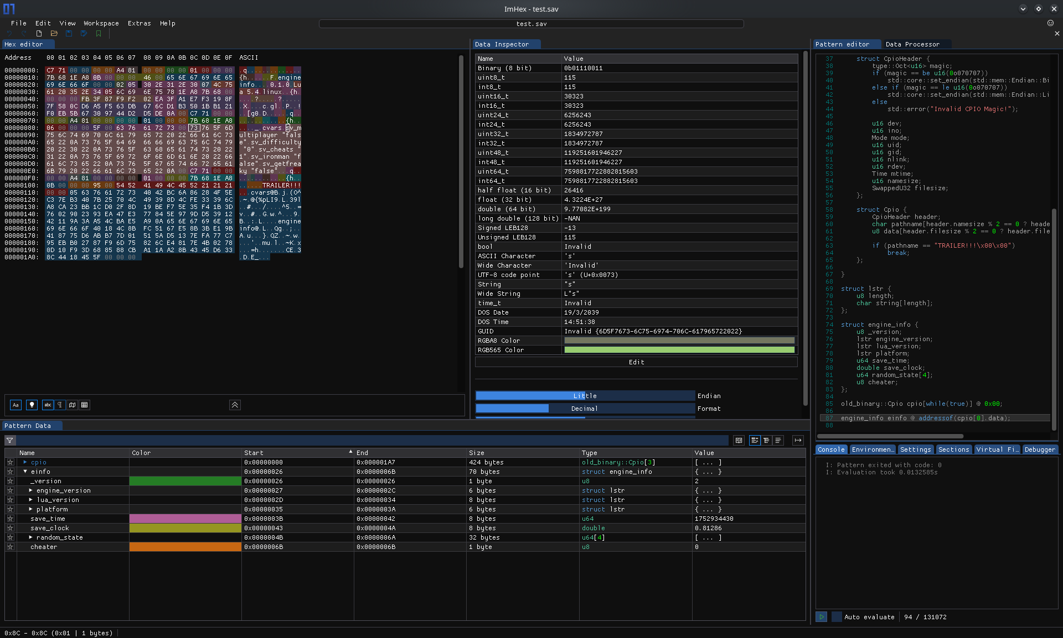Image resolution: width=1063 pixels, height=638 pixels.
Task: Collapse the einfo tree node
Action: point(25,472)
